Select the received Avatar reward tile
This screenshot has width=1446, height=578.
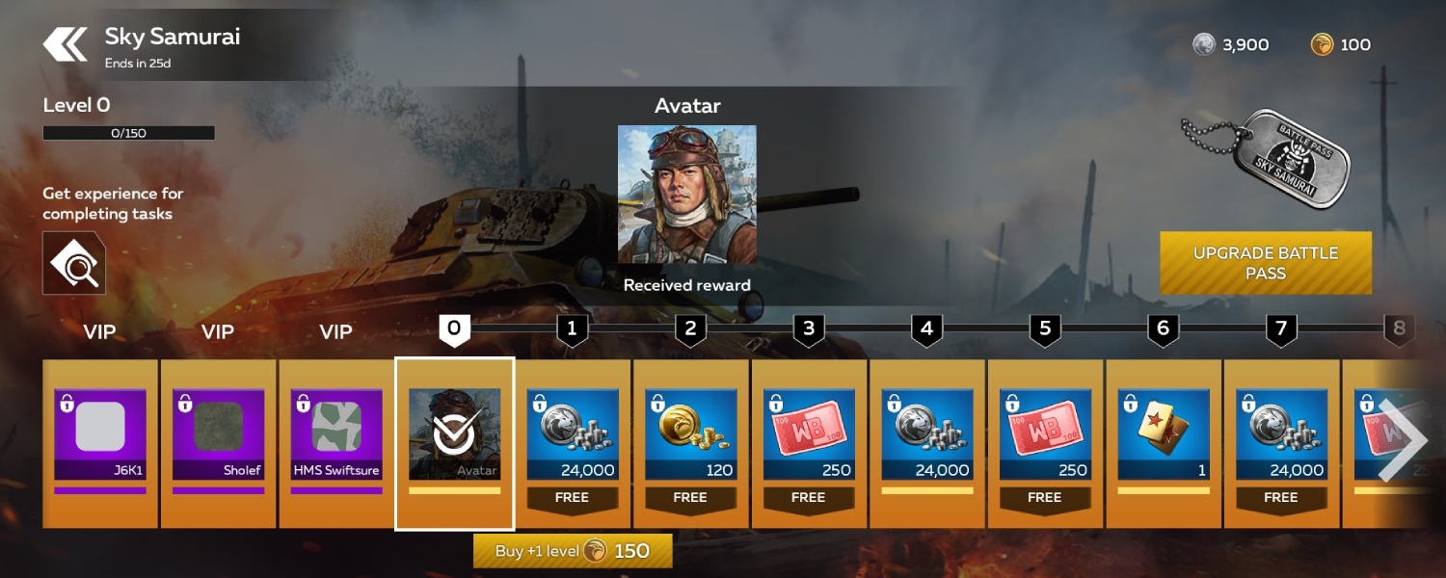point(454,443)
